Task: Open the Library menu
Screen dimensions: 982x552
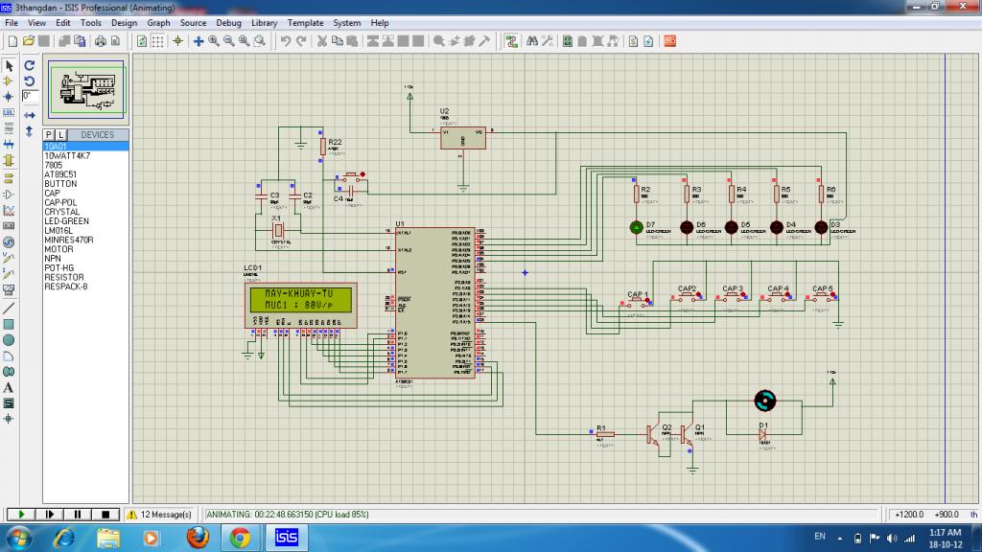Action: tap(265, 22)
